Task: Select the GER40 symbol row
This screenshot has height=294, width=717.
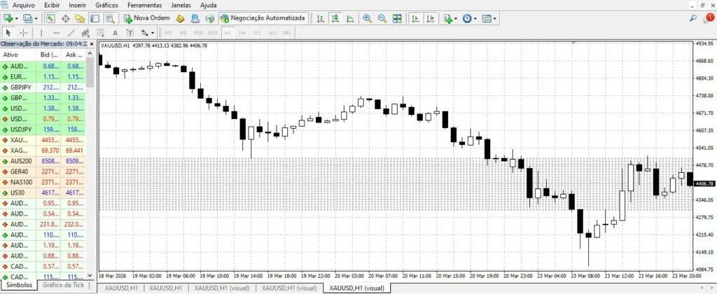Action: (x=43, y=171)
